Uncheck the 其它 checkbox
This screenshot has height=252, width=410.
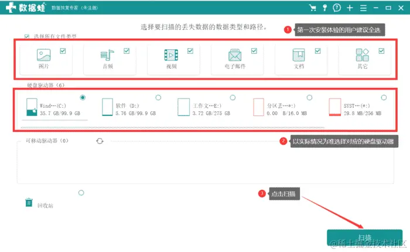tap(381, 51)
